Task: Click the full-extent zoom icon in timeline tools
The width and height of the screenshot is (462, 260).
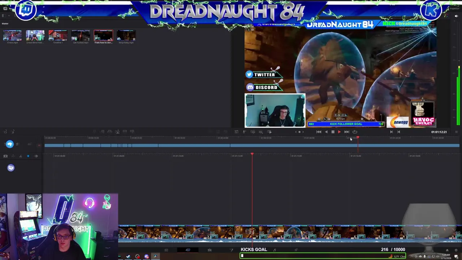Action: click(x=5, y=156)
